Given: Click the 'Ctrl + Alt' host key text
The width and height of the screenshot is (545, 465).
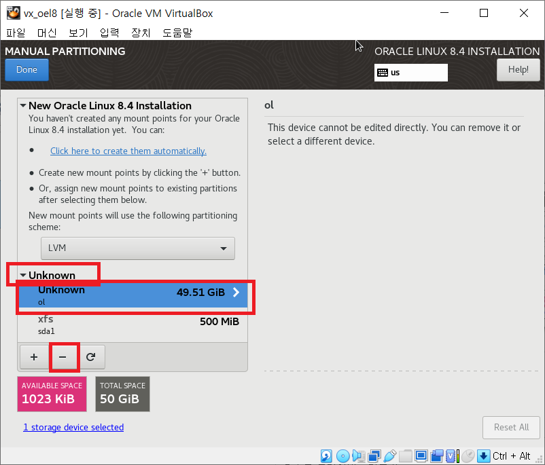Looking at the screenshot, I should point(511,455).
